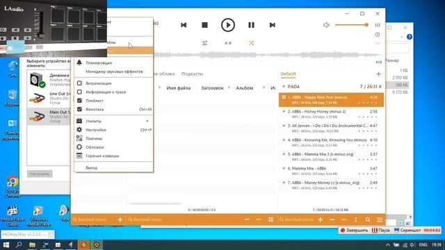Screen dimensions: 445x250
Task: Open playlist sorting arrows icon
Action: pyautogui.click(x=355, y=219)
